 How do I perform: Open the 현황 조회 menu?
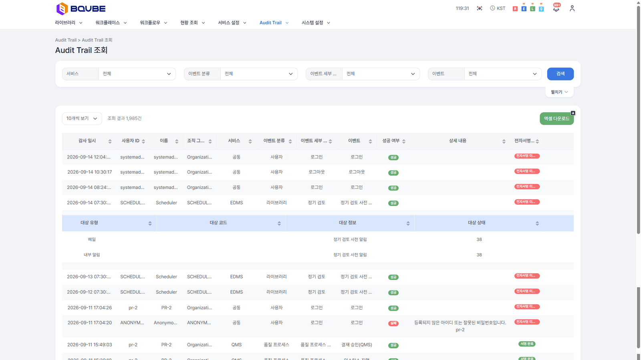[192, 23]
